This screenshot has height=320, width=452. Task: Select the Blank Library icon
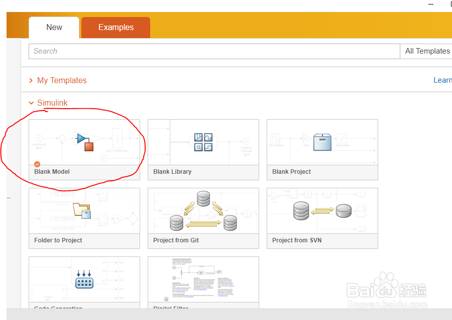pyautogui.click(x=203, y=142)
